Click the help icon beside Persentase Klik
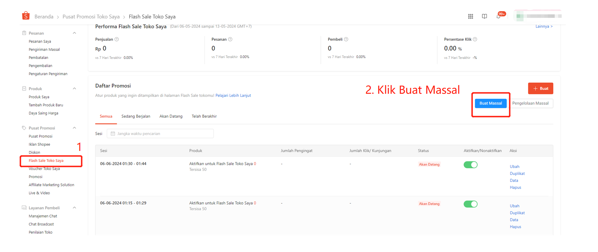598x252 pixels. 475,39
